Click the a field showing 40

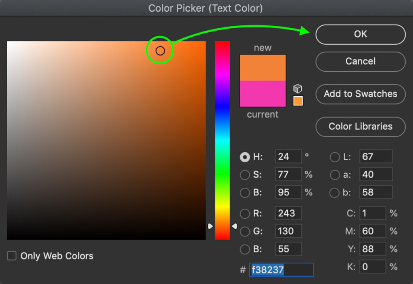click(376, 174)
